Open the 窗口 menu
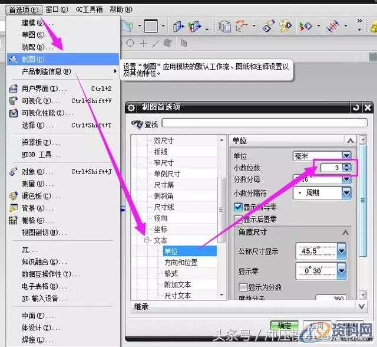This screenshot has height=347, width=377. click(57, 9)
